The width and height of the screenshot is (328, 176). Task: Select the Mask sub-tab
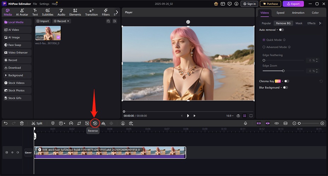[x=299, y=23]
